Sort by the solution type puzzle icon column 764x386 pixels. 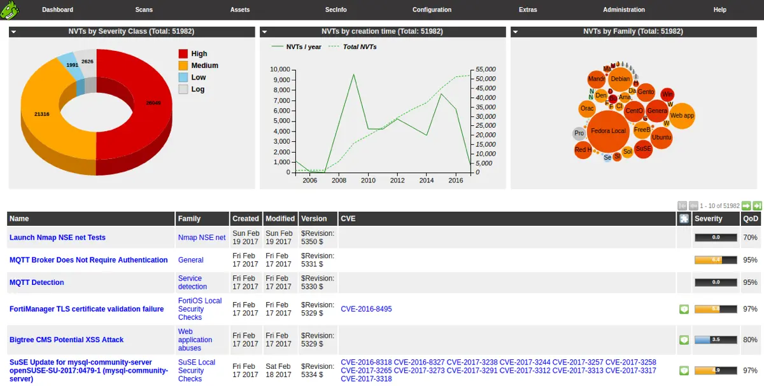(684, 219)
